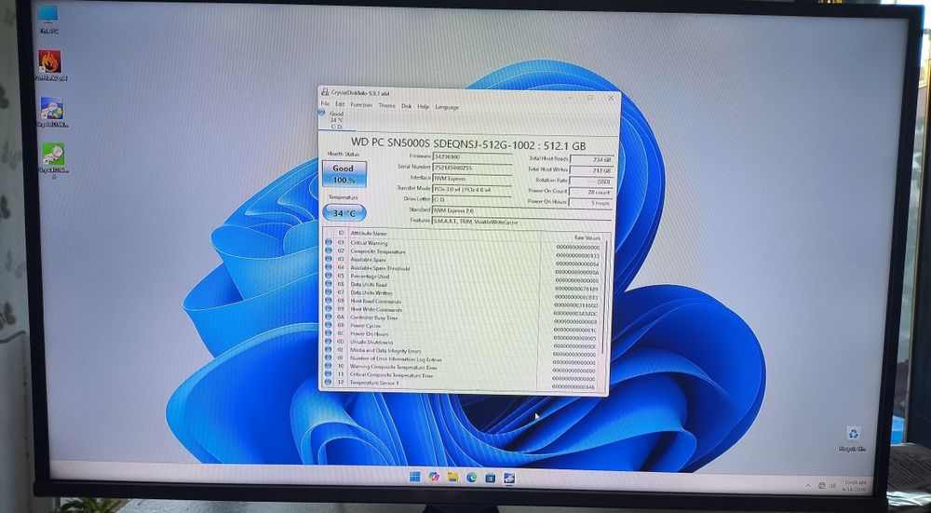Open the taskbar clock and date
This screenshot has height=513, width=931.
(x=854, y=486)
